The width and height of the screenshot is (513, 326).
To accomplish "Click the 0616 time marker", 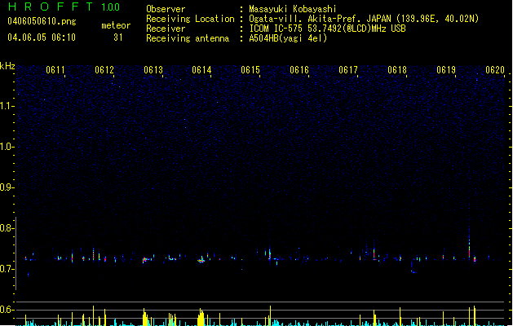I will [299, 70].
